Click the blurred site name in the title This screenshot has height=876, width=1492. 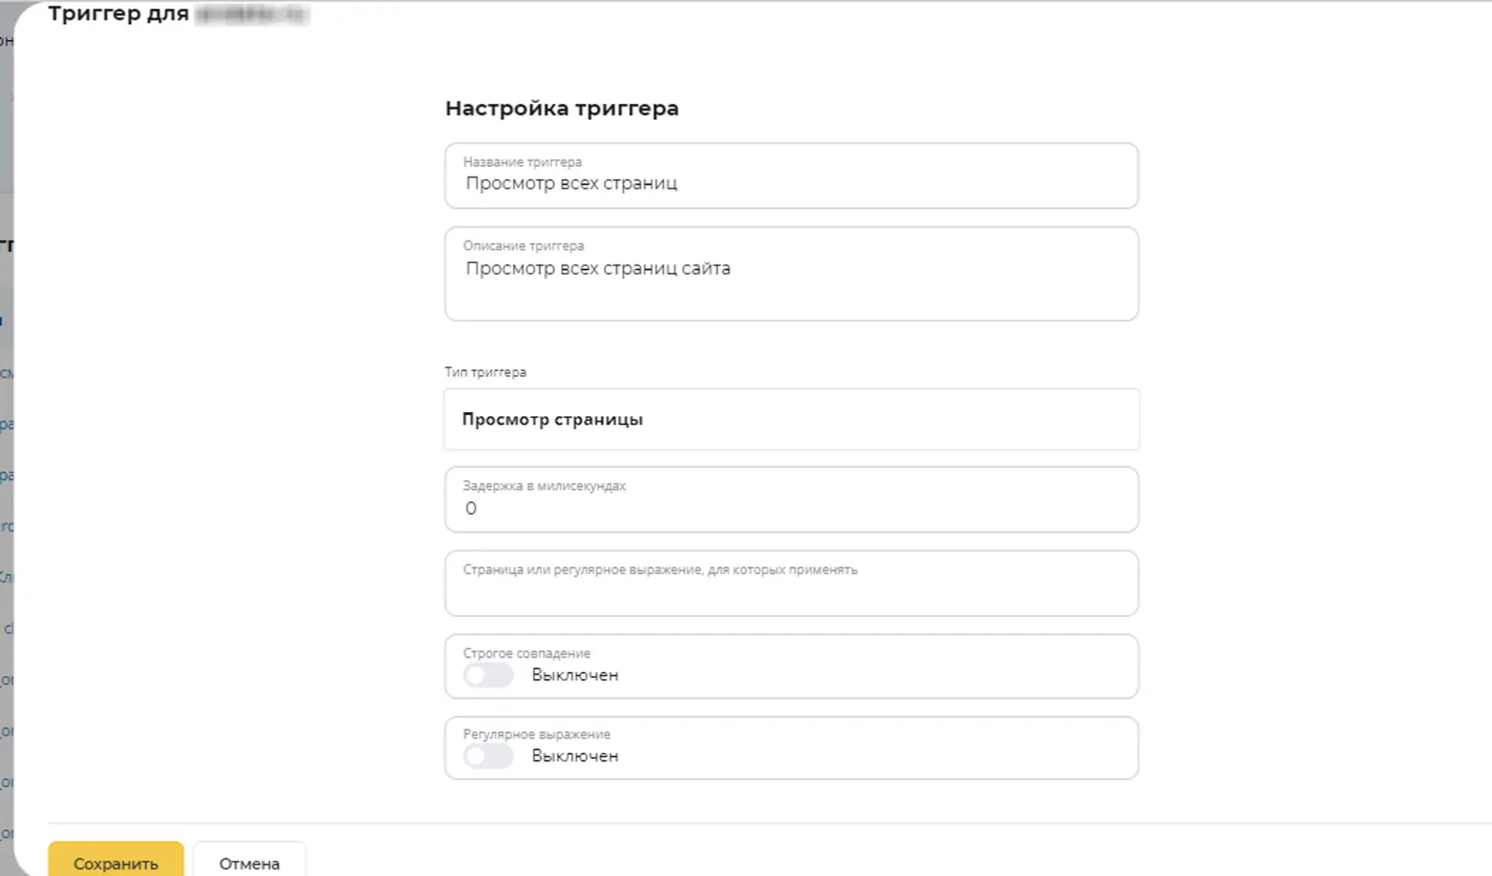(x=252, y=14)
